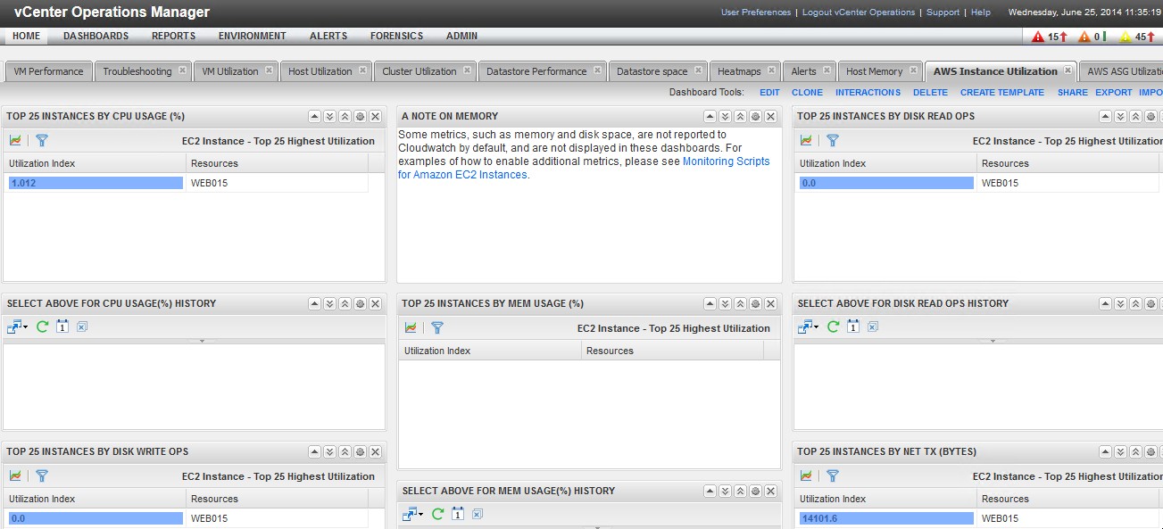Expand the splitter arrow in Disk Read Ops history
The height and width of the screenshot is (529, 1163).
992,341
